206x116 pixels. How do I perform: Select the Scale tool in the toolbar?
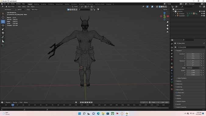click(3, 29)
